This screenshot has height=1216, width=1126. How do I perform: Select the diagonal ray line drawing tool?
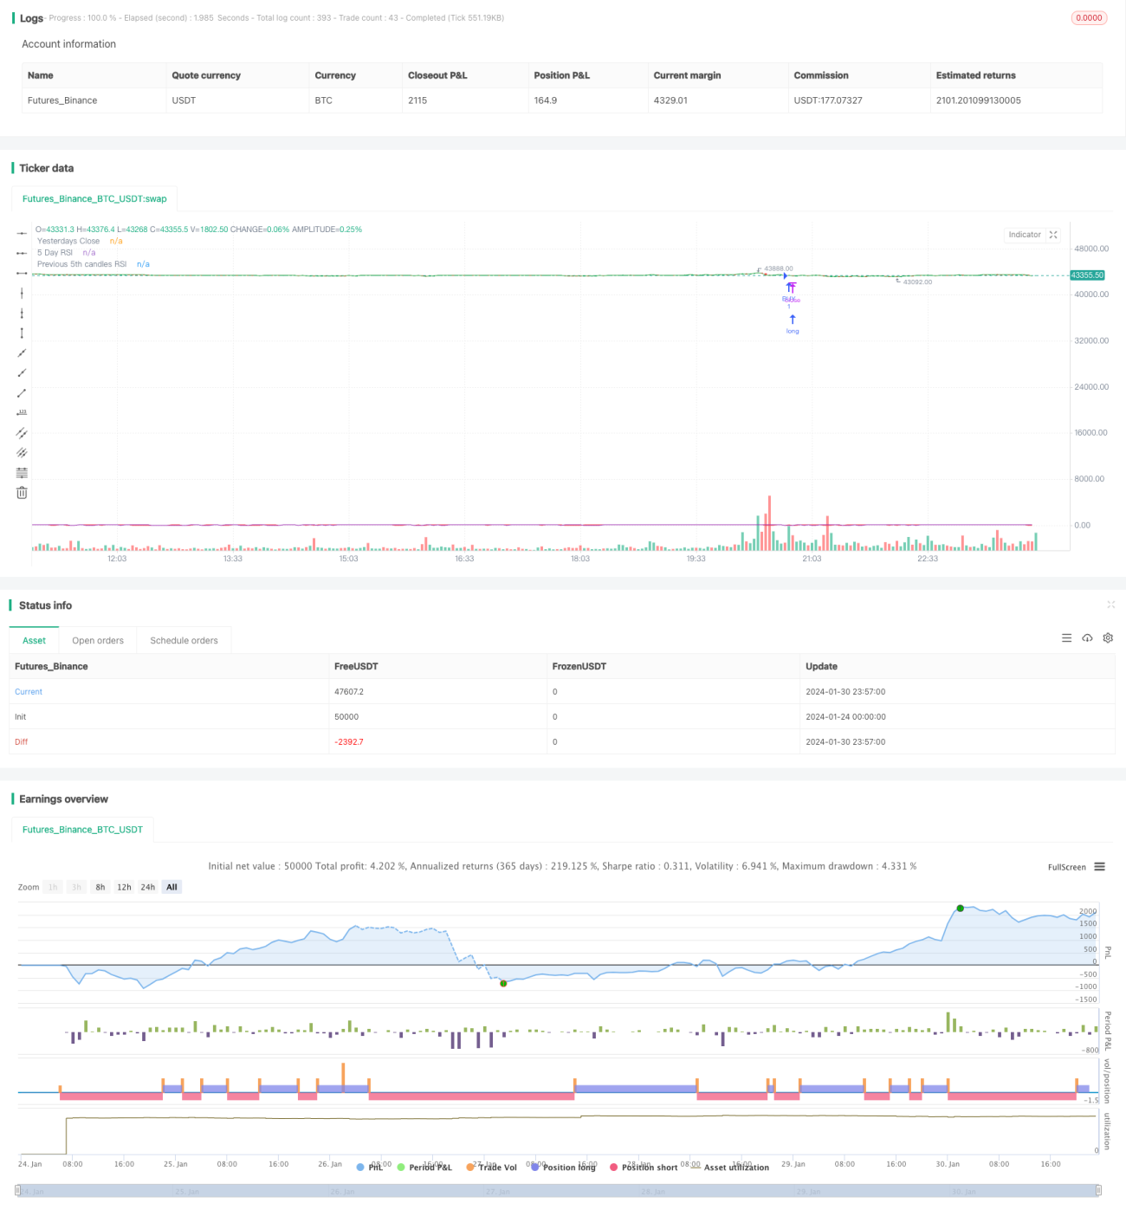[22, 372]
